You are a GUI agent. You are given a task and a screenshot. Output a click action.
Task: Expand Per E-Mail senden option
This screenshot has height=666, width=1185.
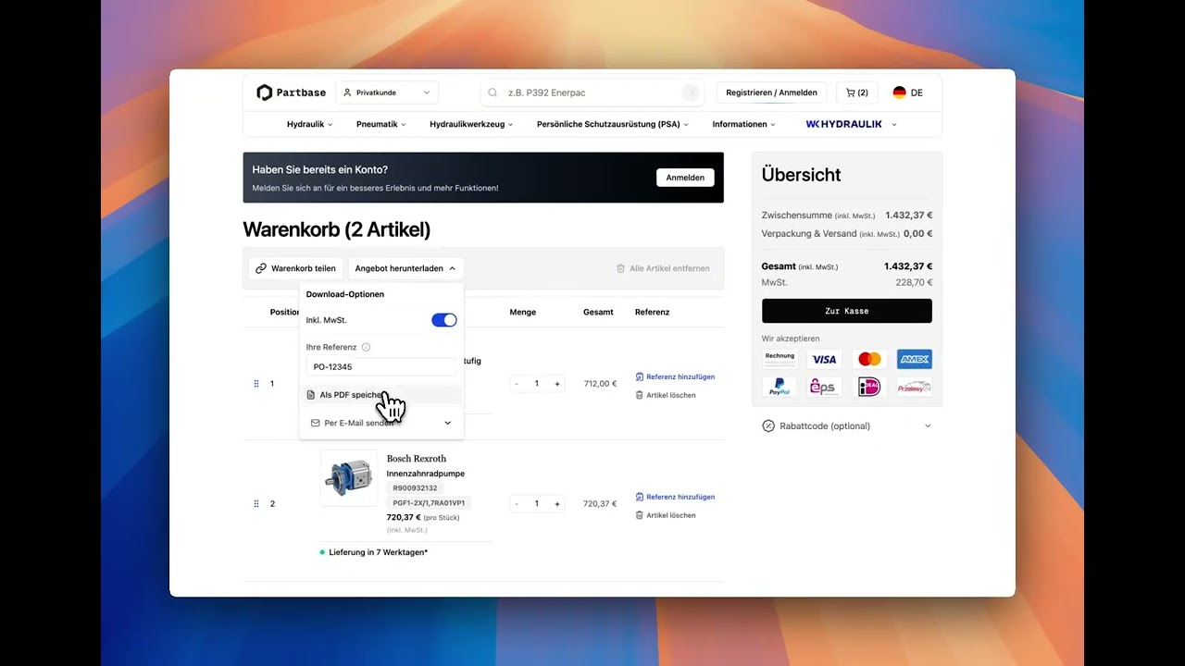[381, 423]
